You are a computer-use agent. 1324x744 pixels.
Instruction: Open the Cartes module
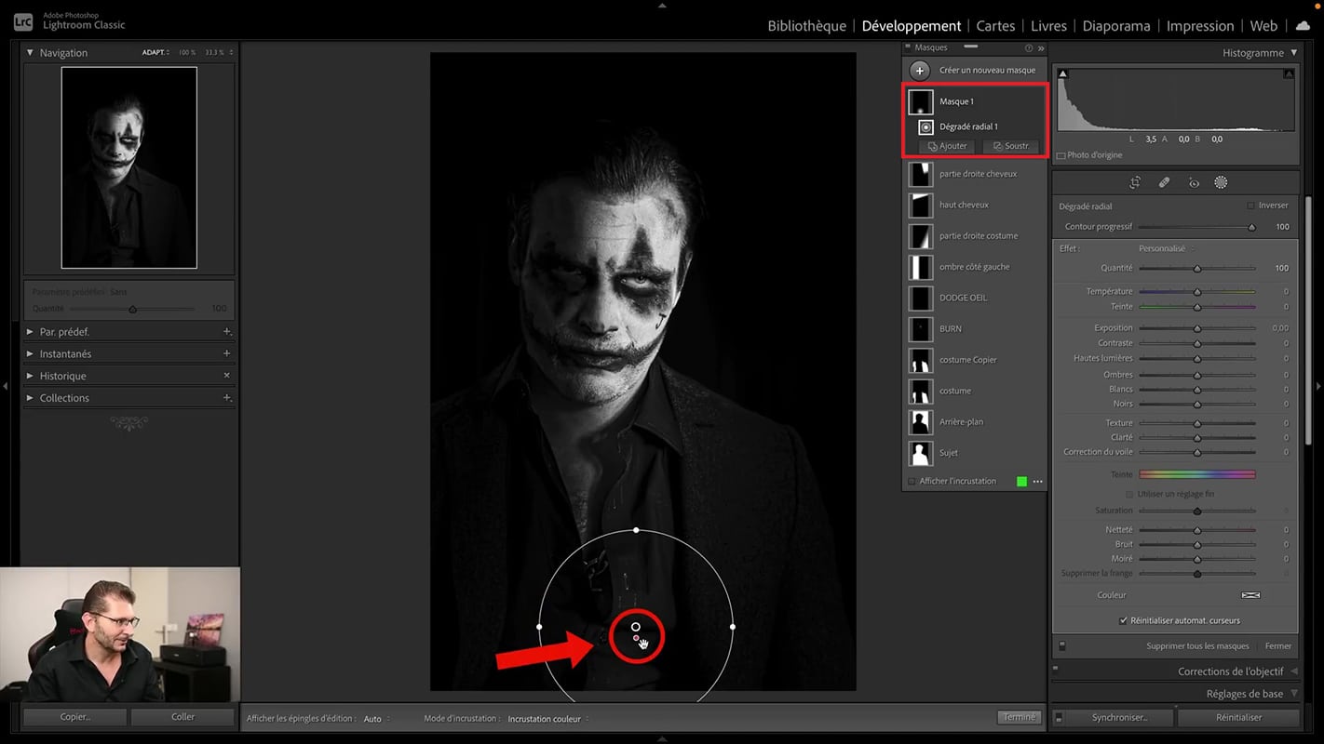tap(995, 26)
